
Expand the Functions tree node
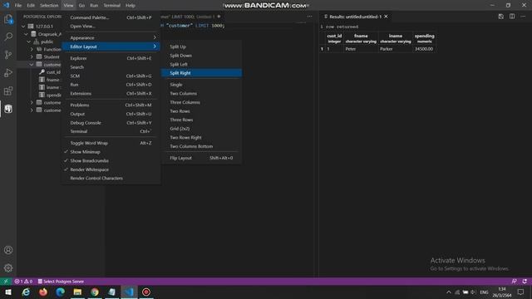[32, 49]
